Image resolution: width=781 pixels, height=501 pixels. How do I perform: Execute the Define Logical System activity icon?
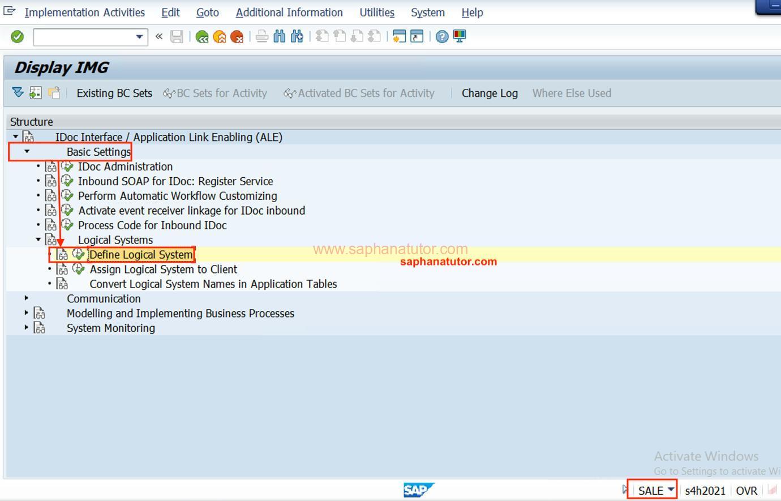point(79,255)
